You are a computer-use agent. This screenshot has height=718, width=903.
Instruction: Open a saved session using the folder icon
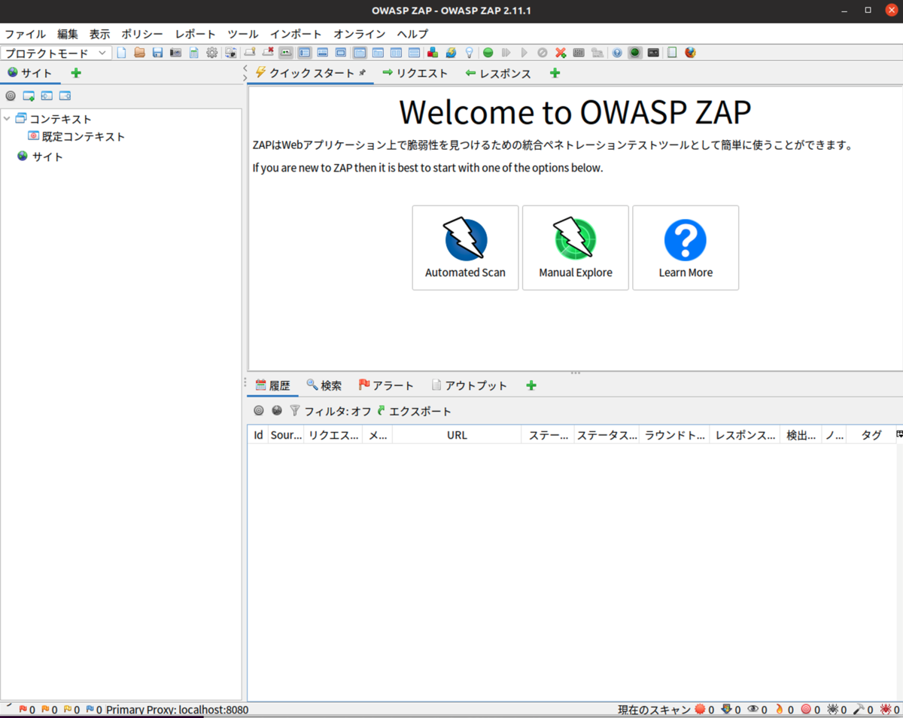tap(139, 53)
